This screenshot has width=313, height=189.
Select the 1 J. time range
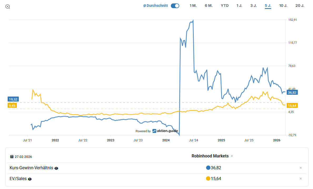(x=239, y=6)
